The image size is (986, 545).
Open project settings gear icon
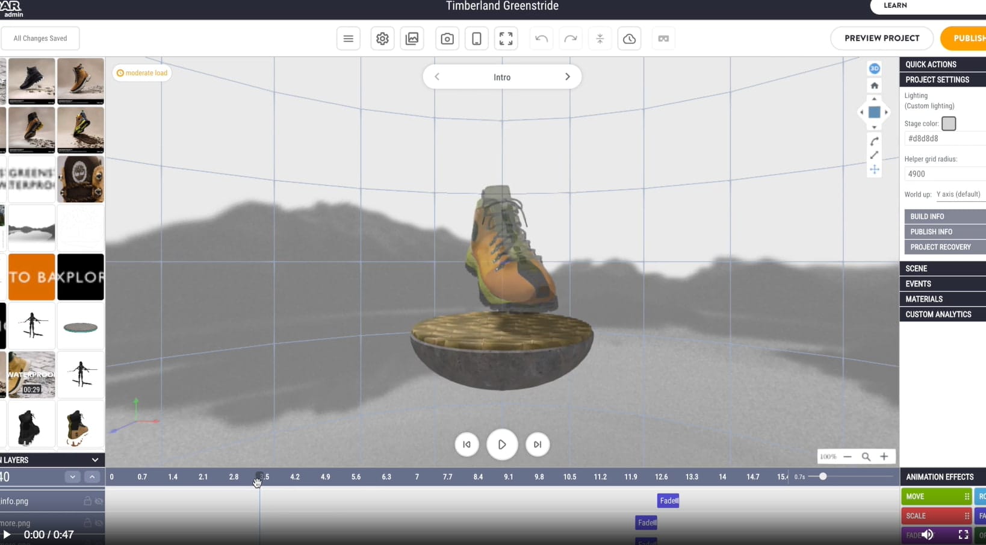point(382,39)
